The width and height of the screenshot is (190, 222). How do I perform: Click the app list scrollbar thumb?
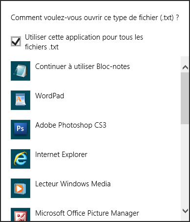185,98
